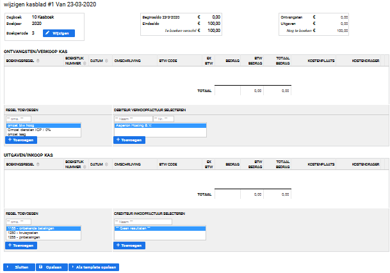Sort Ontvangsten table by Datum icon
This screenshot has height=273, width=390.
coord(106,61)
